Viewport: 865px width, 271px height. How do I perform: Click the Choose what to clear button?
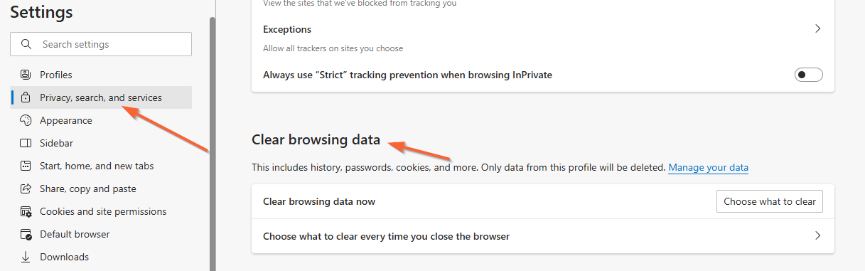click(770, 201)
